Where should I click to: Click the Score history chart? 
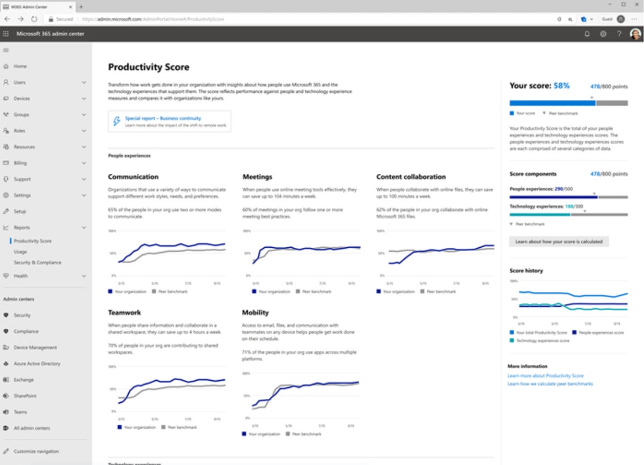(568, 302)
